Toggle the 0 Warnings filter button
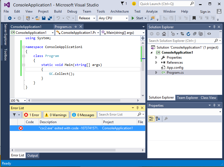Image resolution: width=224 pixels, height=167 pixels. [56, 115]
